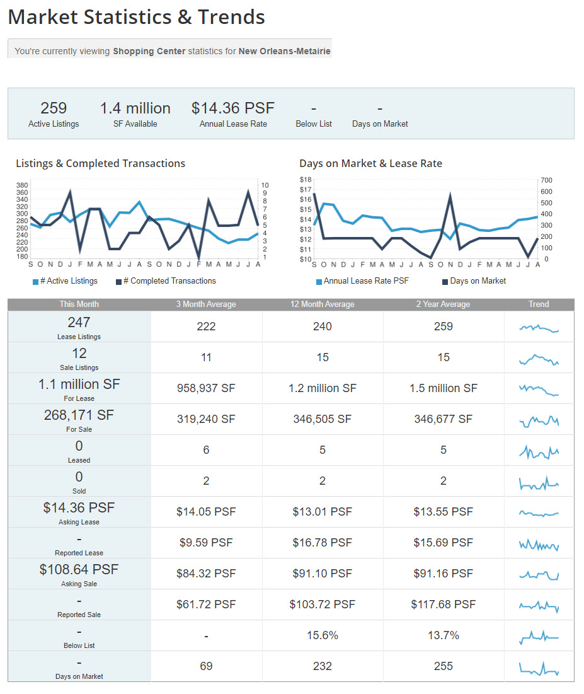584x694 pixels.
Task: Click the '$84.32 PSF' cell
Action: (206, 574)
